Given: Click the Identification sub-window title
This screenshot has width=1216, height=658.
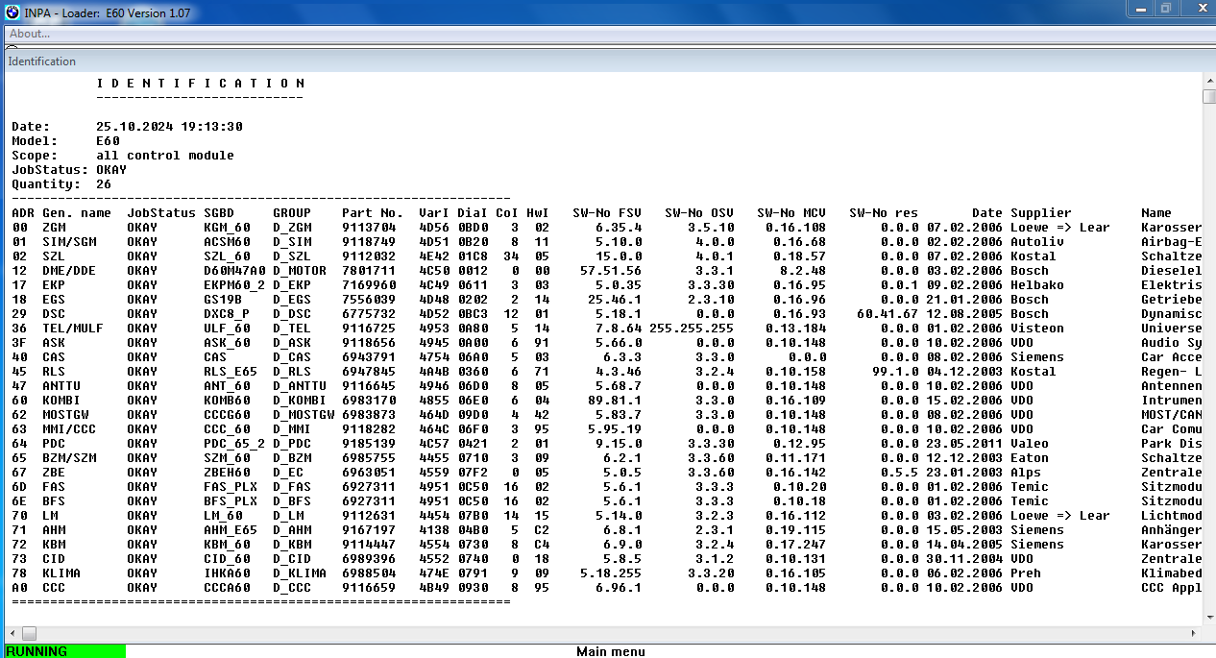Looking at the screenshot, I should coord(42,61).
